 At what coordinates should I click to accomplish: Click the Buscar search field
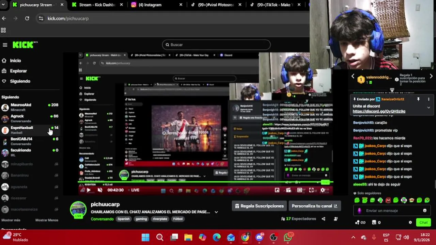pyautogui.click(x=216, y=45)
